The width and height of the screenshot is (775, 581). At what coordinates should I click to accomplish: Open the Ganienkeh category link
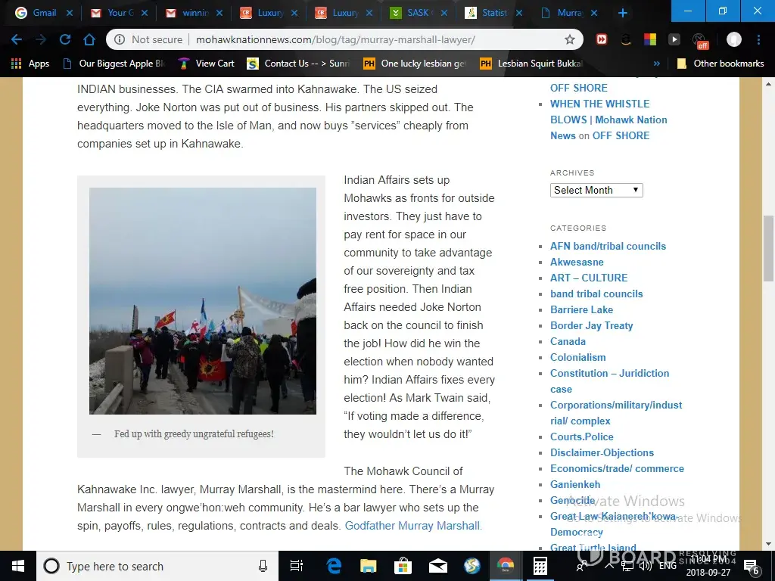(x=575, y=484)
